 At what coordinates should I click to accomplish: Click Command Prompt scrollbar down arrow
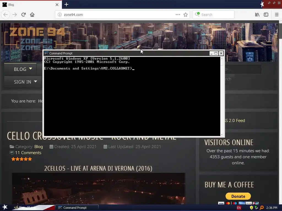tap(222, 135)
